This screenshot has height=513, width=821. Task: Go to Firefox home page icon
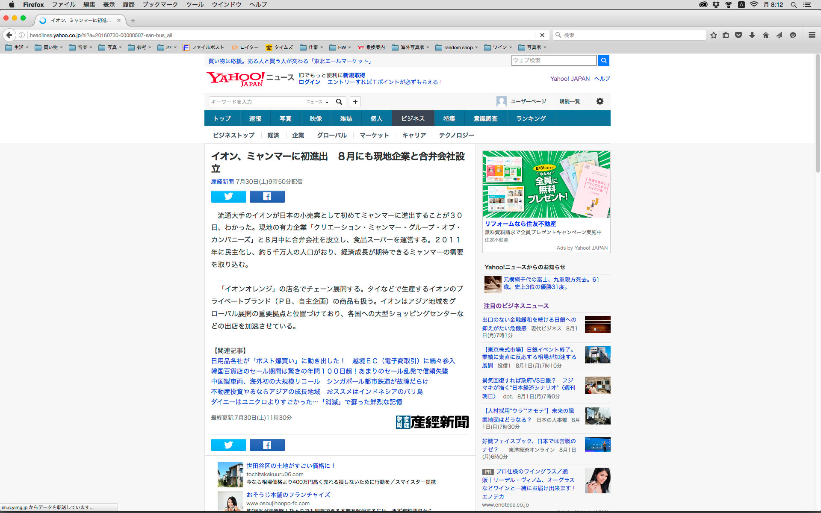[x=765, y=35]
